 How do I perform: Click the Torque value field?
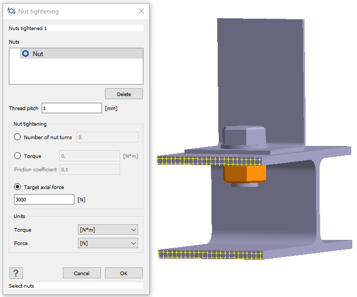90,156
